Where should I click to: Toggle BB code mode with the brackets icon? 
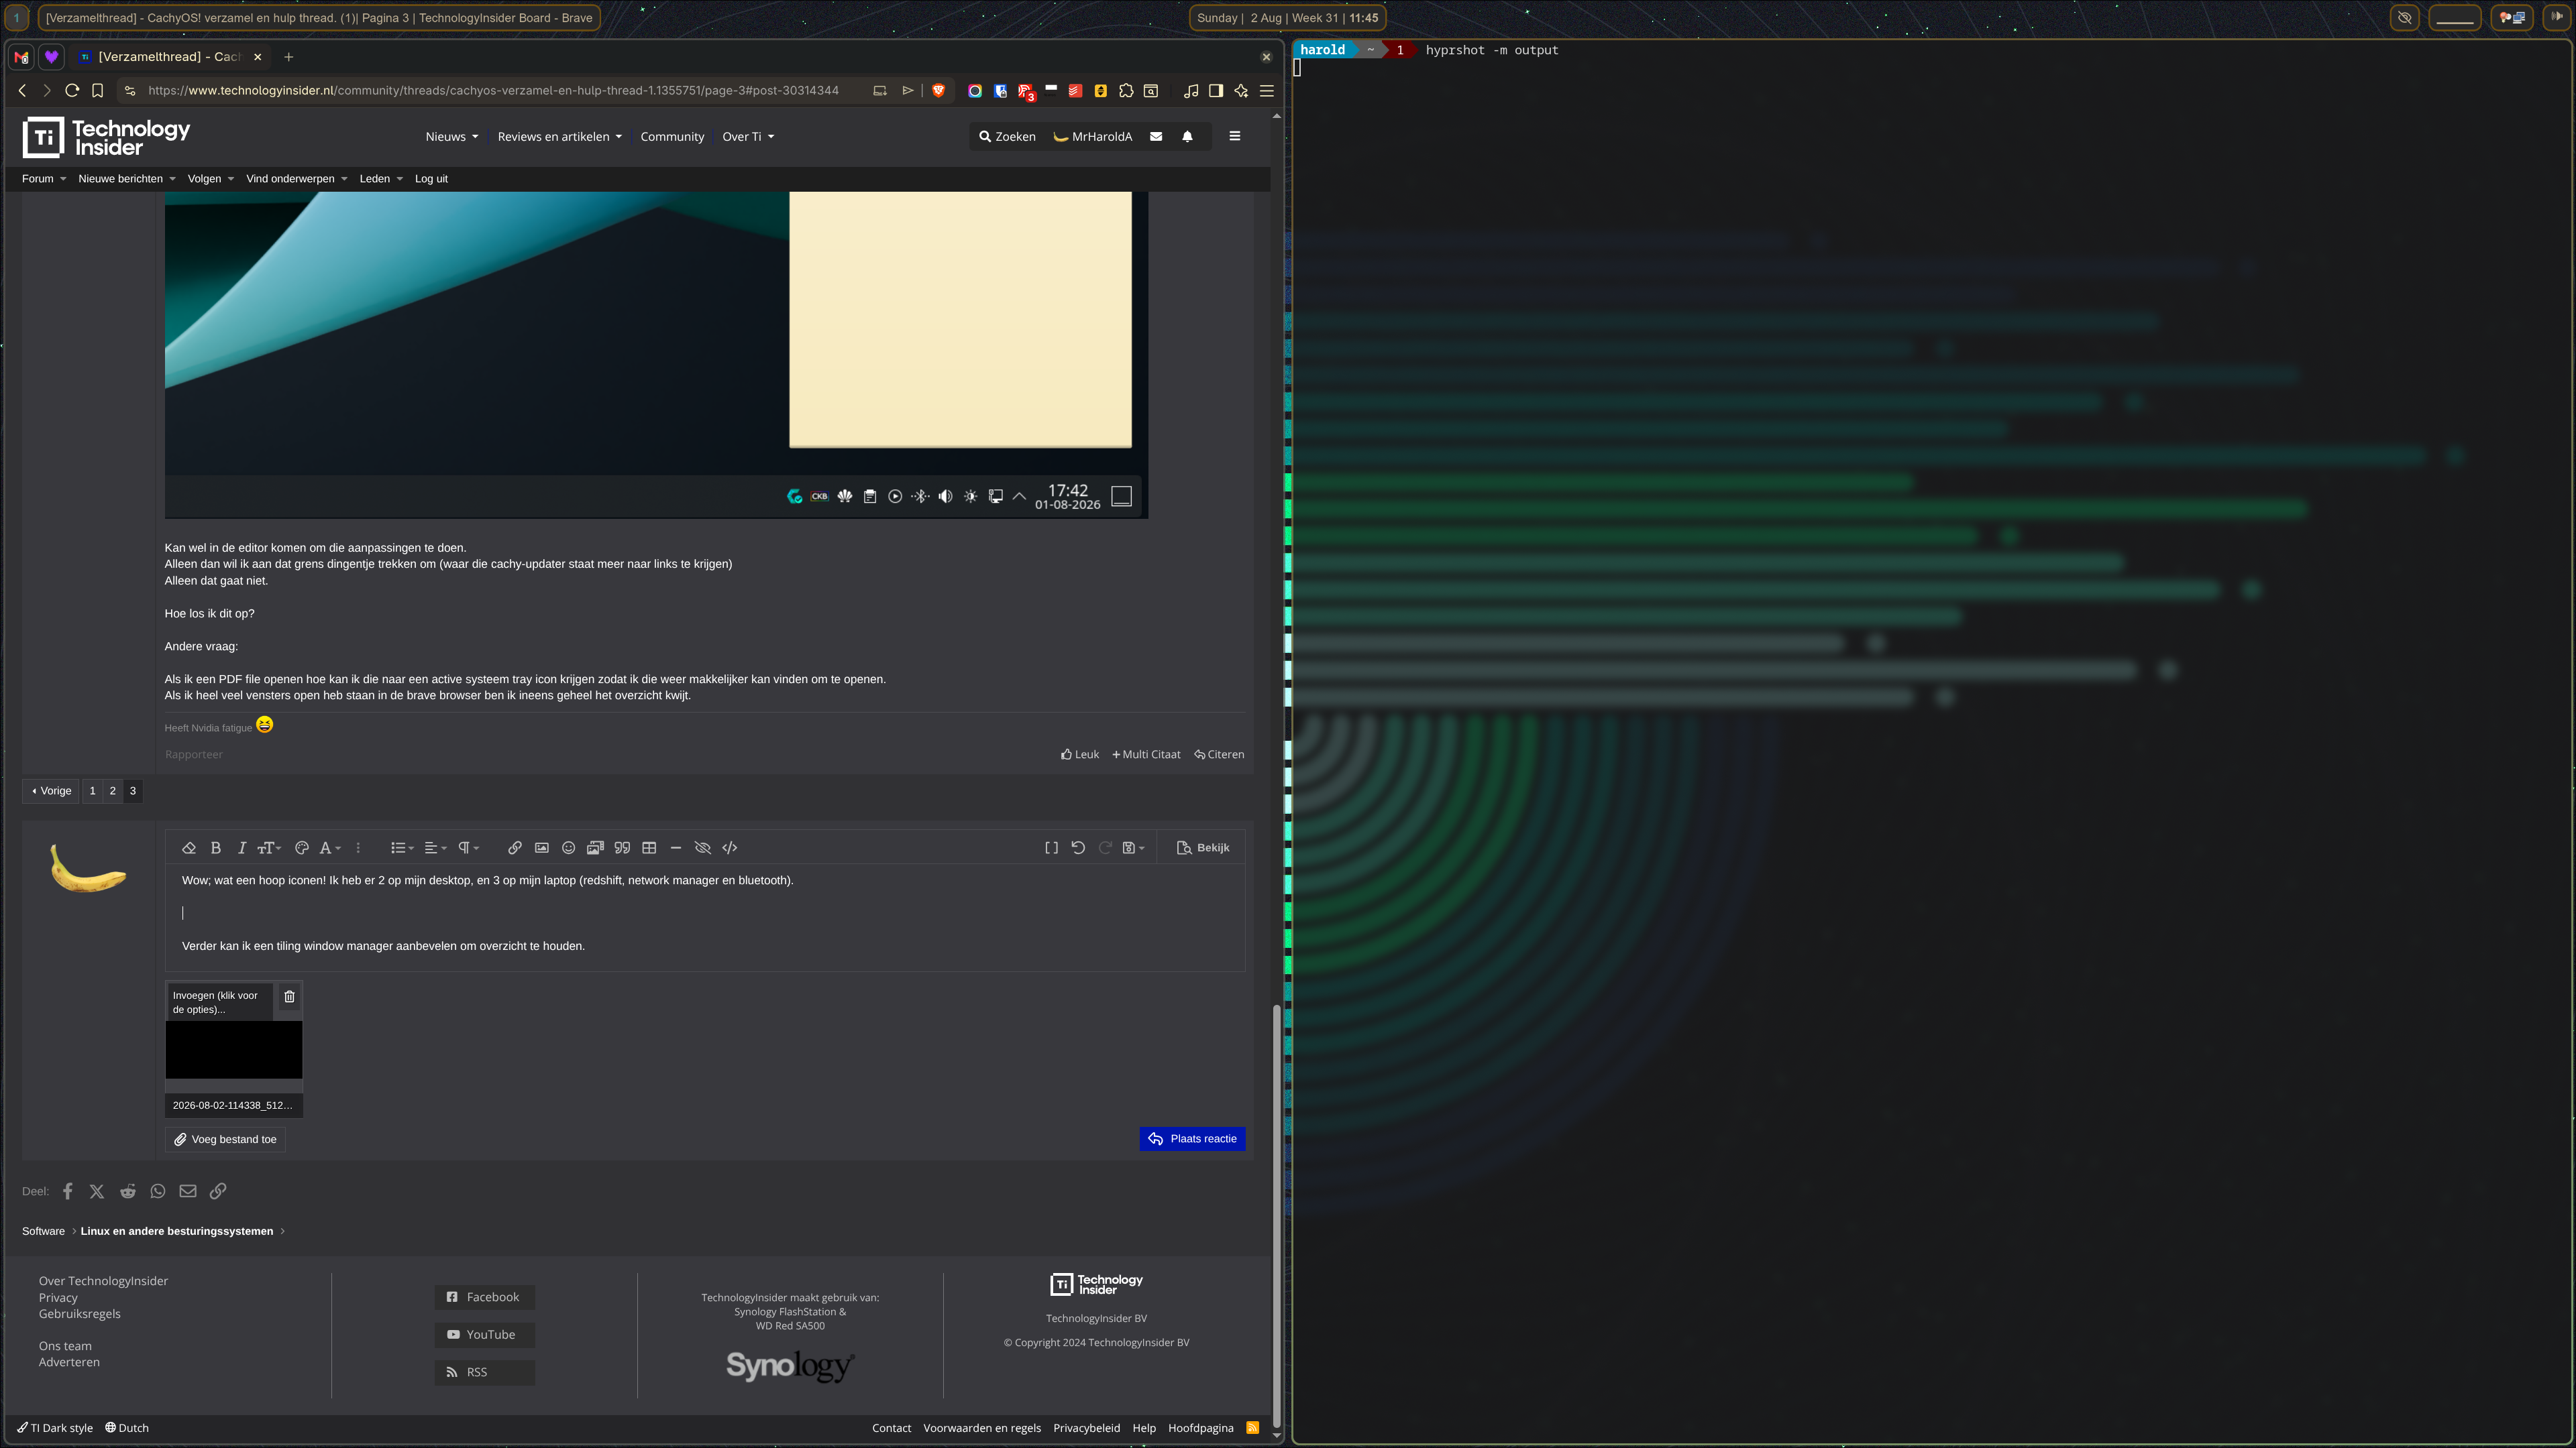pyautogui.click(x=1051, y=849)
